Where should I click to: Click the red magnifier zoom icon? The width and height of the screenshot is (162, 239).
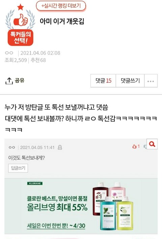pyautogui.click(x=152, y=144)
